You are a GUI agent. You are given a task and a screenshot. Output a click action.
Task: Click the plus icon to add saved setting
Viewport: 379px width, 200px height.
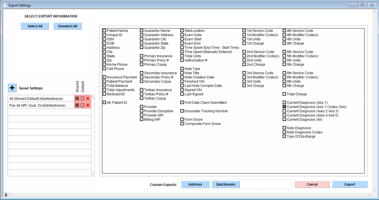click(12, 88)
